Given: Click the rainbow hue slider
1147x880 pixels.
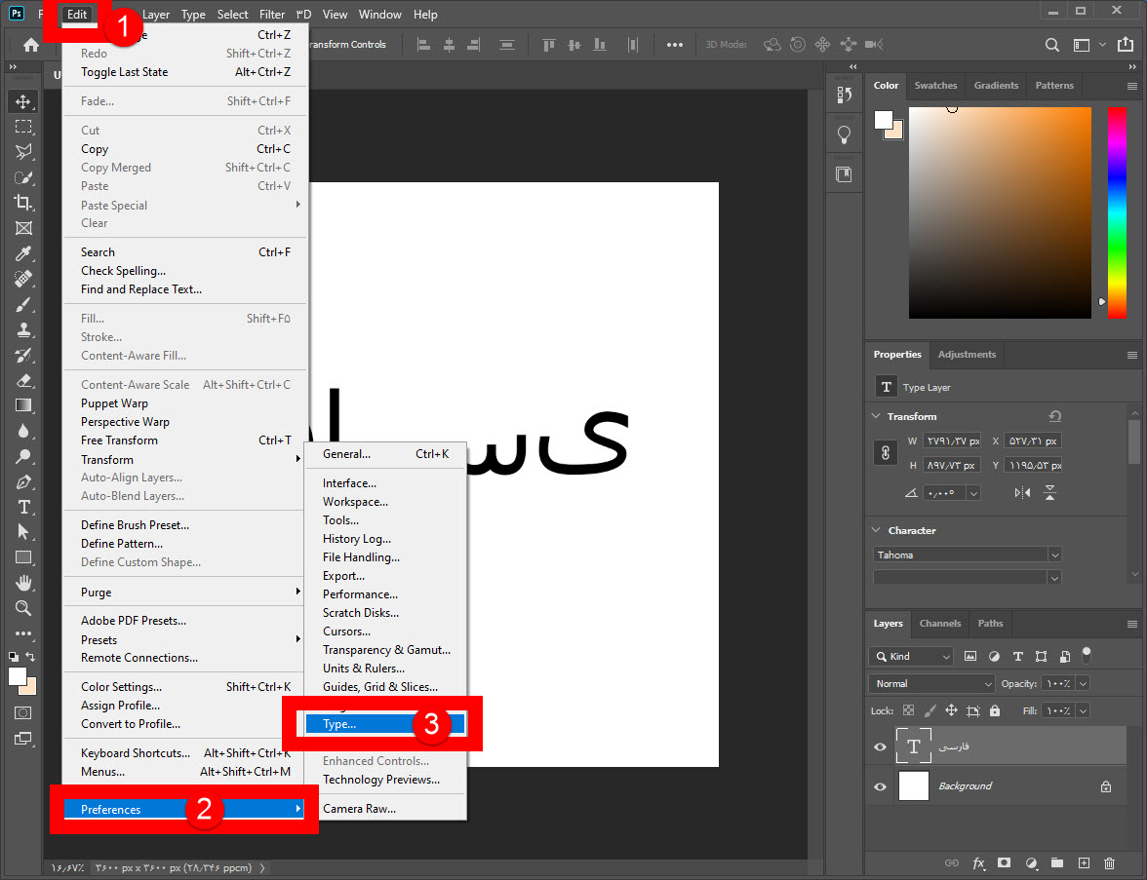Looking at the screenshot, I should point(1116,212).
